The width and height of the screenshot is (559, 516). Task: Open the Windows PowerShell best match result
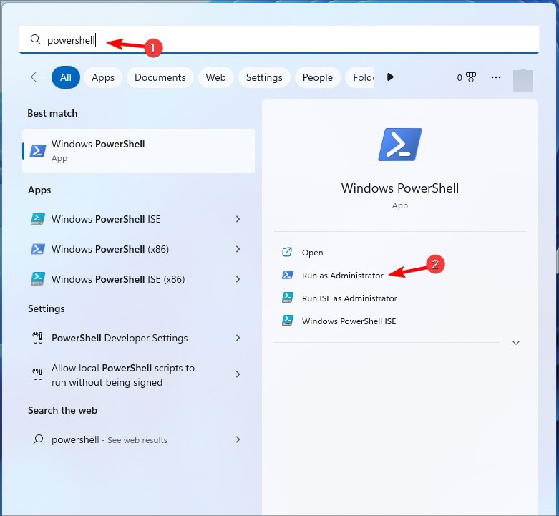pyautogui.click(x=138, y=151)
